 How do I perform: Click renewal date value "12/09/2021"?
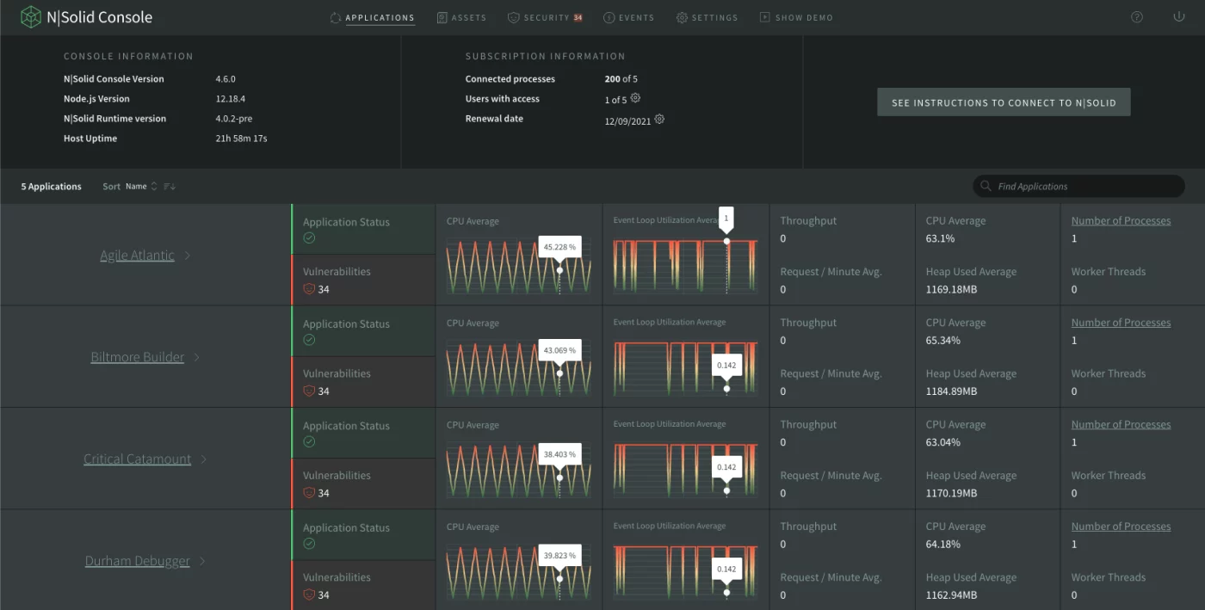[x=627, y=120]
